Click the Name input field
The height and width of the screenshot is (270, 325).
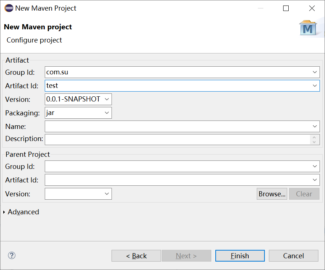coord(176,126)
